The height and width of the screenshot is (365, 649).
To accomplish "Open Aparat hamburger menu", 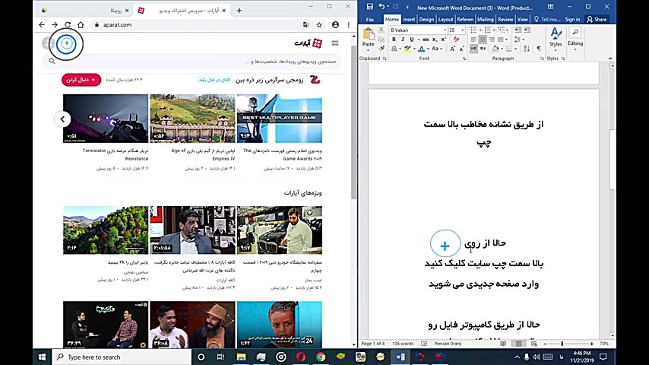I will pos(335,43).
